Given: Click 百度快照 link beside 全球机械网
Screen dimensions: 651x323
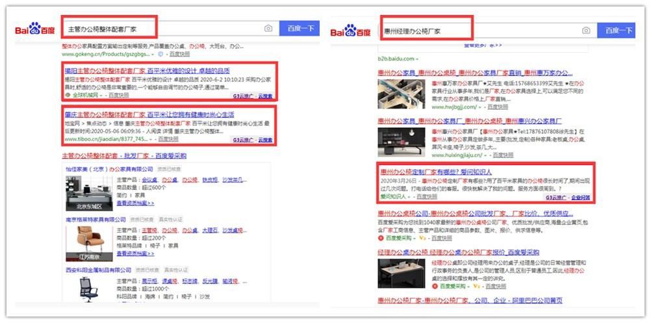Looking at the screenshot, I should pyautogui.click(x=119, y=96).
